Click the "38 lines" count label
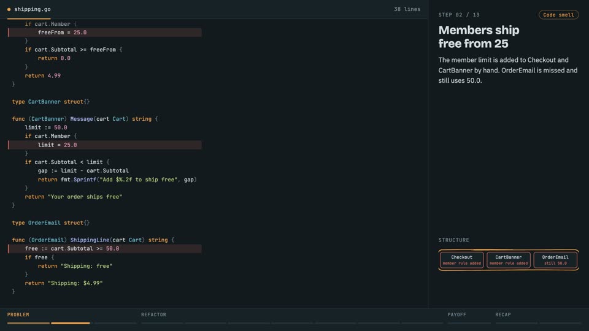This screenshot has height=331, width=589. click(407, 9)
